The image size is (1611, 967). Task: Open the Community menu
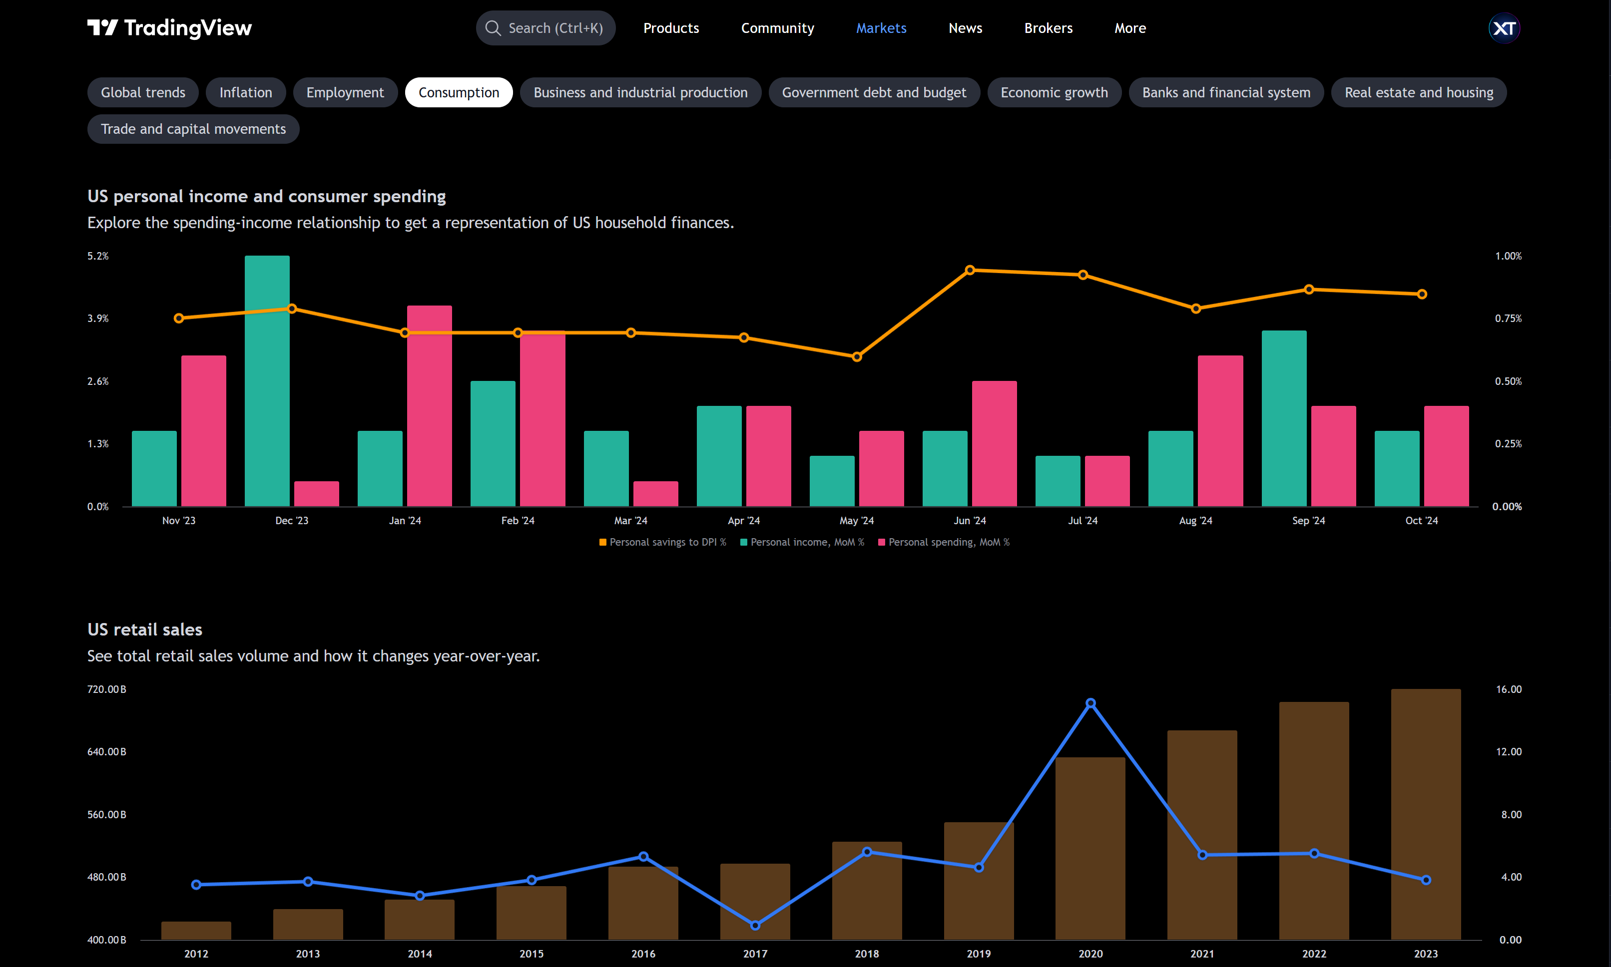[x=777, y=28]
